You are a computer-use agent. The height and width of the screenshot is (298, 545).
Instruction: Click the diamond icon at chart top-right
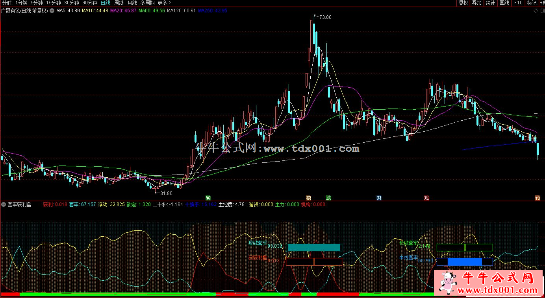click(x=536, y=11)
